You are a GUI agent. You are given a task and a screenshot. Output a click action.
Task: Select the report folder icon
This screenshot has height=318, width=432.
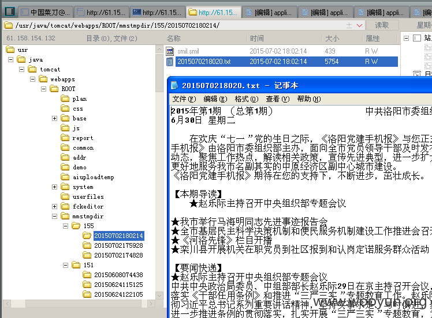65,138
